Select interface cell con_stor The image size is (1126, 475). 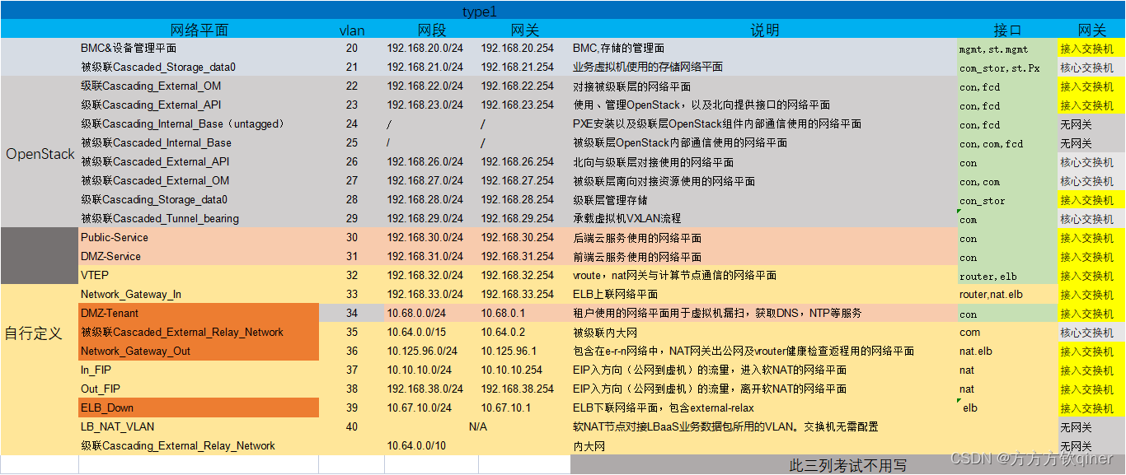click(x=1007, y=200)
